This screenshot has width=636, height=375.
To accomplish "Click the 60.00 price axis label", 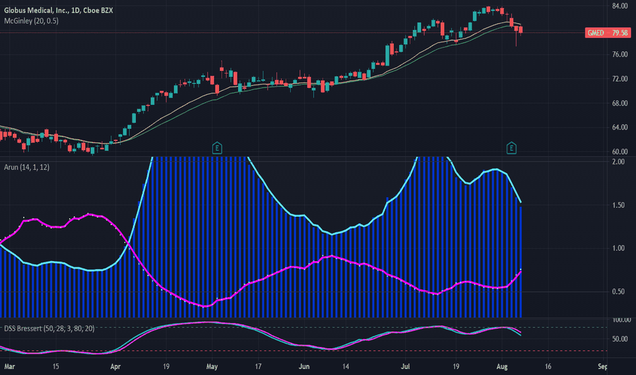I will 620,151.
